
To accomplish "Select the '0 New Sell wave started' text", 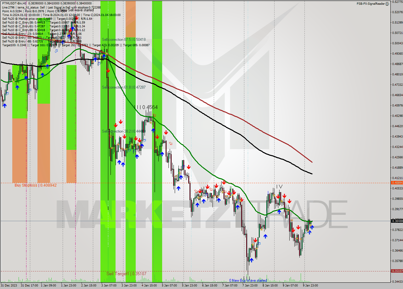I will point(76,10).
